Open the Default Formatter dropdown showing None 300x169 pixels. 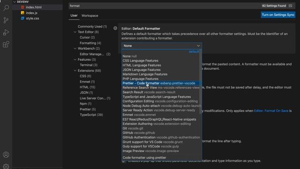click(162, 46)
